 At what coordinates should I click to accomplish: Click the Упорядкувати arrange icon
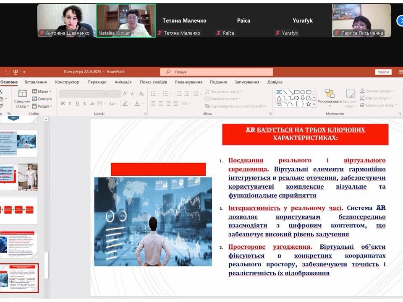tap(330, 93)
